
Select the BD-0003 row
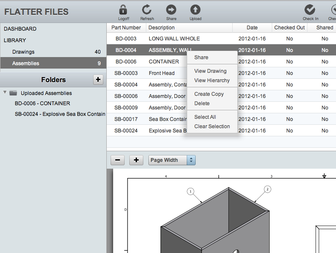[x=221, y=39]
